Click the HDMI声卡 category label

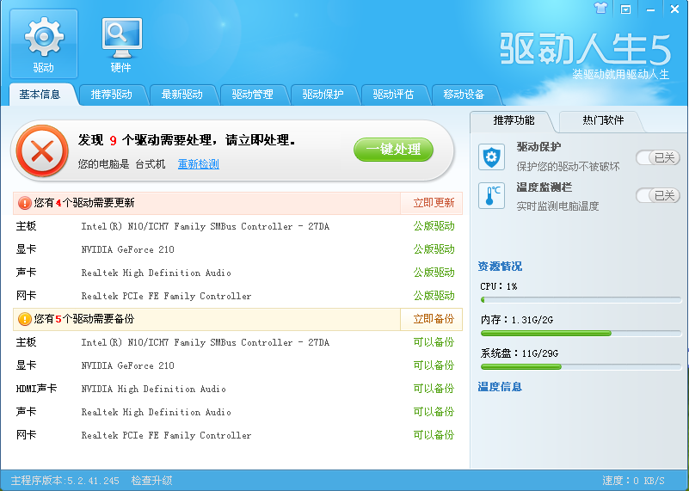[x=36, y=389]
